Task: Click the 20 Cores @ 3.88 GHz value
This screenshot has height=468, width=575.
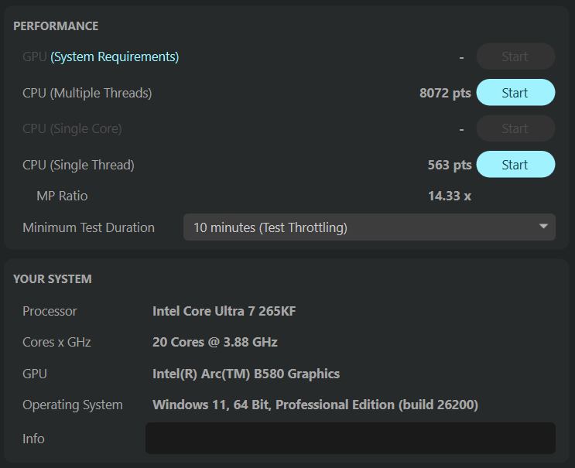Action: [215, 342]
